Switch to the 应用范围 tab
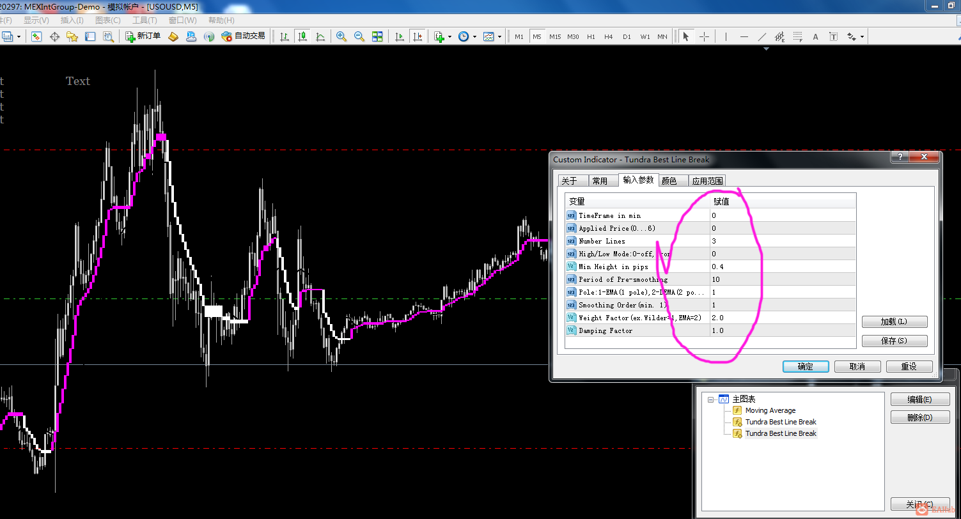961x519 pixels. pos(707,181)
